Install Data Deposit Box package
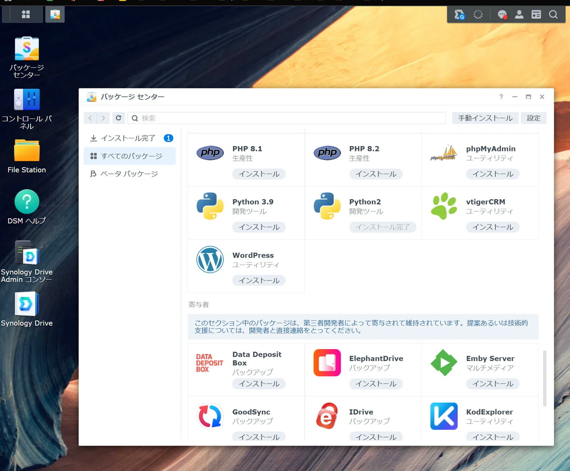This screenshot has height=471, width=570. coord(259,384)
